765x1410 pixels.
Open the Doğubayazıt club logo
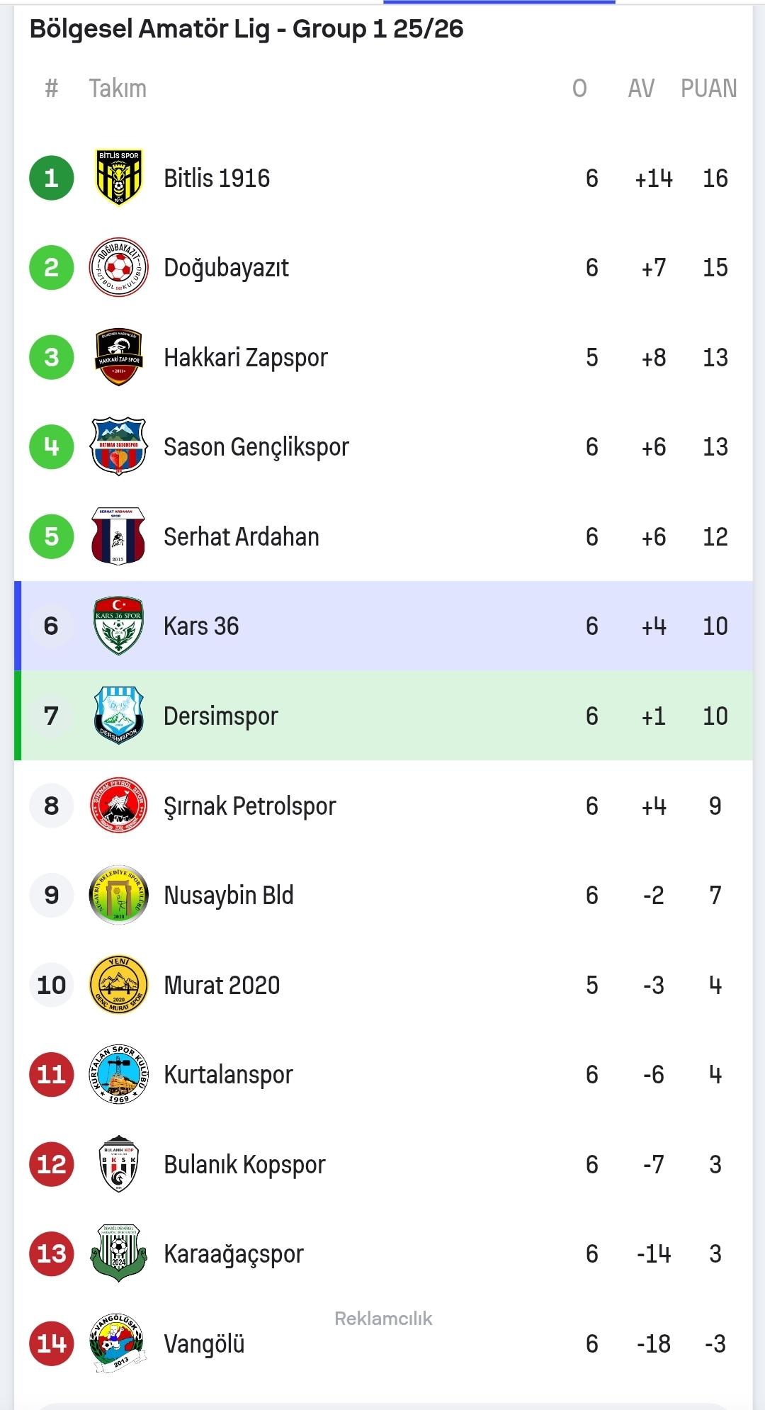click(x=119, y=268)
